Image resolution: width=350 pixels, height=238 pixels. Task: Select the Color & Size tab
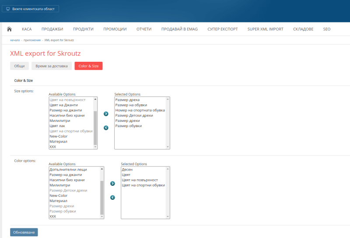pos(89,66)
